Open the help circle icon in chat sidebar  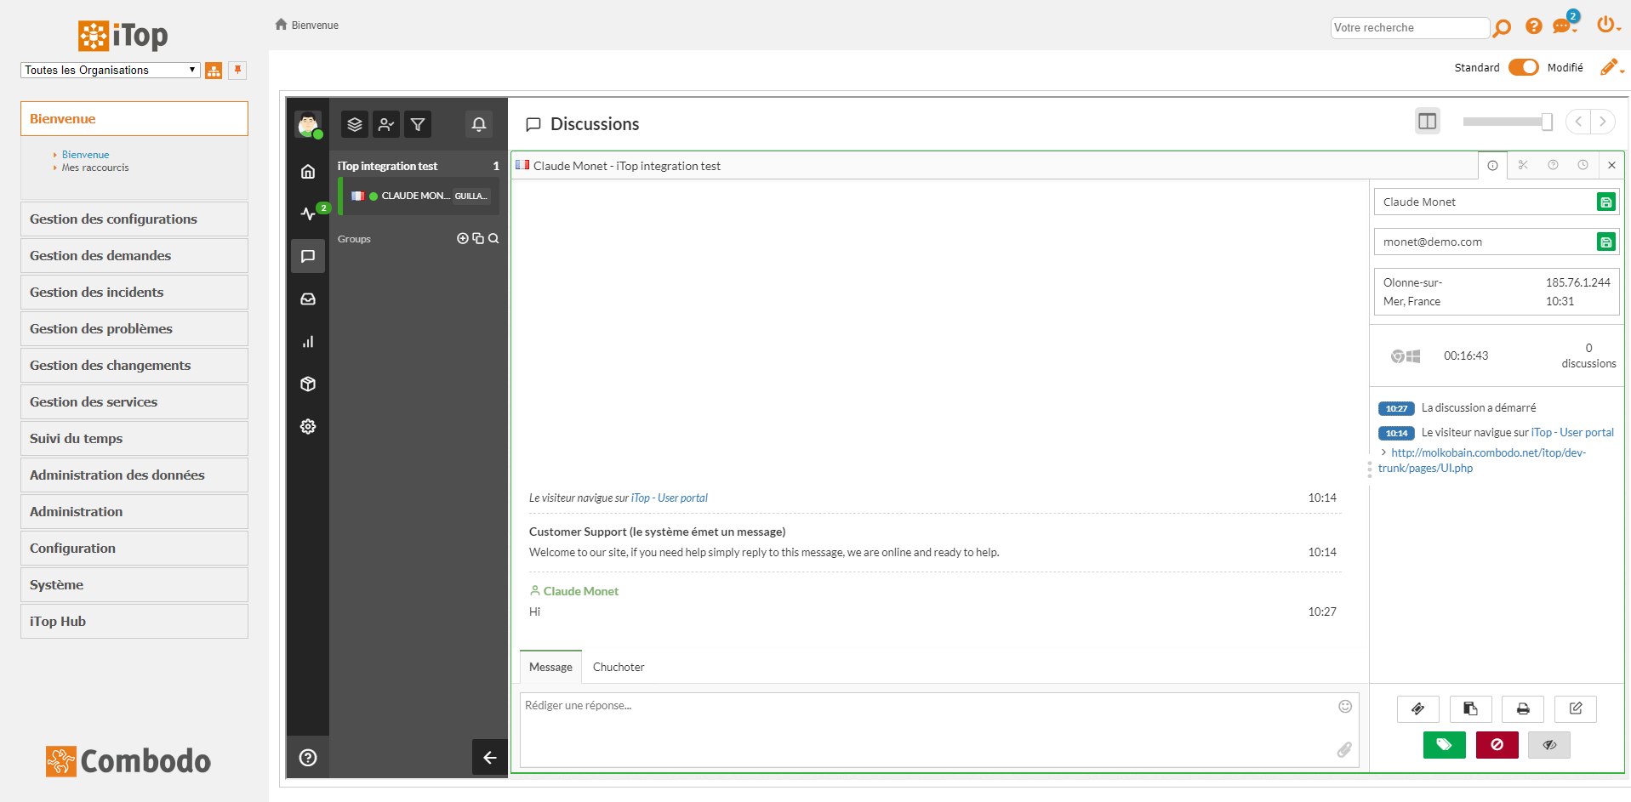tap(308, 757)
